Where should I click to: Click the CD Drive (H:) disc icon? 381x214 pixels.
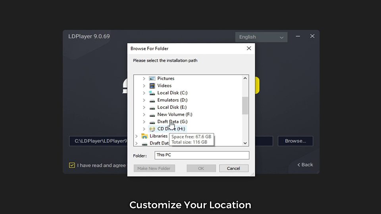(152, 129)
